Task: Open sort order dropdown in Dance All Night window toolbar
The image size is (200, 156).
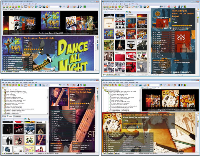Action: (x=36, y=7)
